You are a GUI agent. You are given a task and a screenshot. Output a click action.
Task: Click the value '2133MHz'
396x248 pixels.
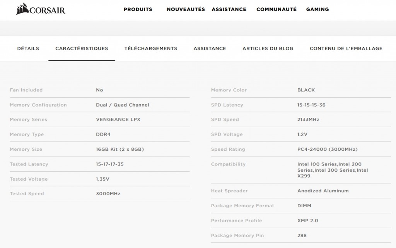[x=308, y=119]
